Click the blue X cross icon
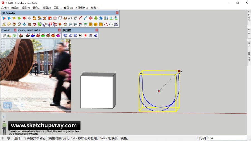 coord(101,18)
